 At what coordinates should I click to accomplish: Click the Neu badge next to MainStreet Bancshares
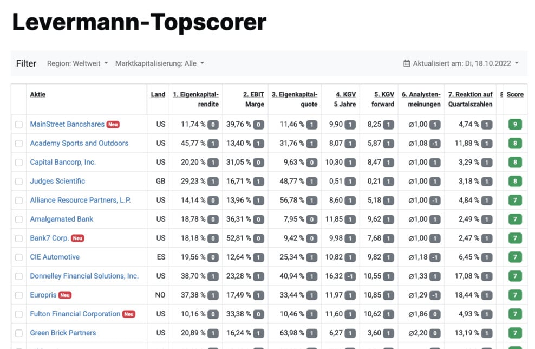click(113, 125)
